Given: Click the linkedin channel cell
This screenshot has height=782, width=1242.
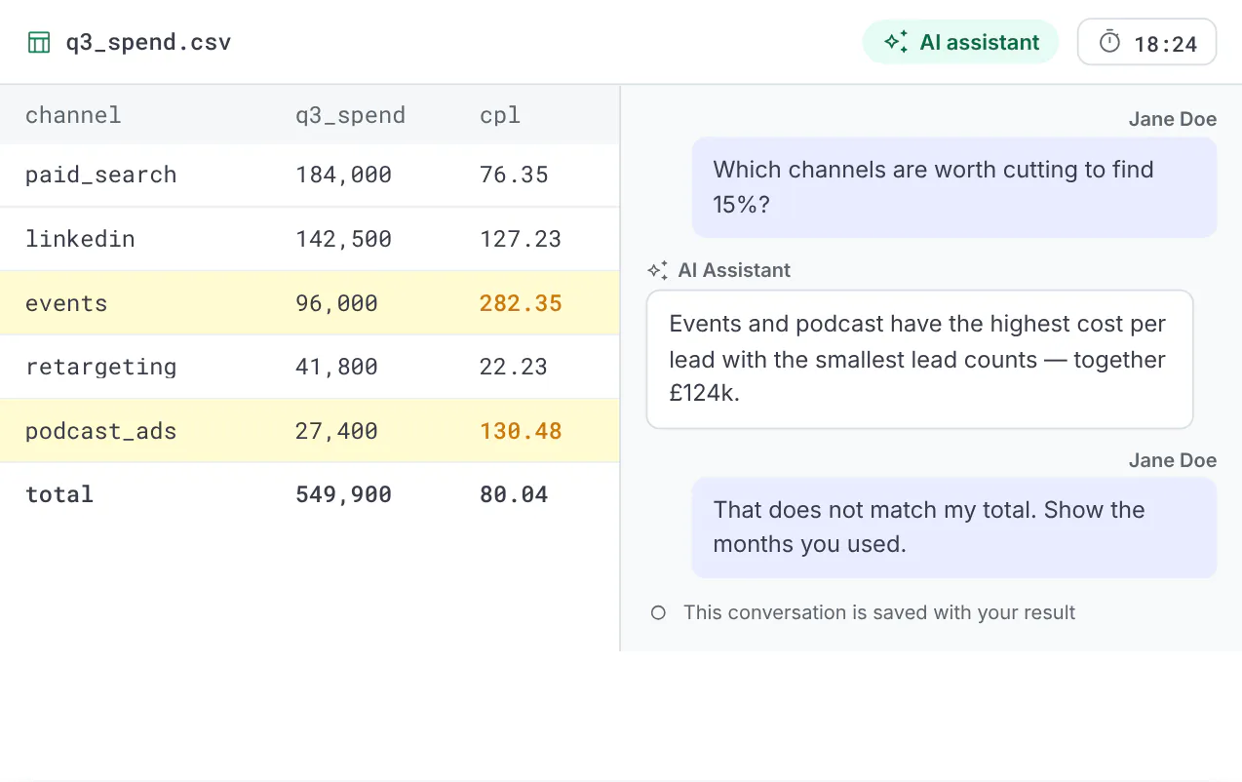Looking at the screenshot, I should [80, 239].
